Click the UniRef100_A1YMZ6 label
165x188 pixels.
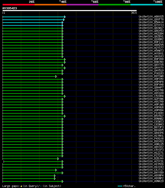[x=151, y=164]
